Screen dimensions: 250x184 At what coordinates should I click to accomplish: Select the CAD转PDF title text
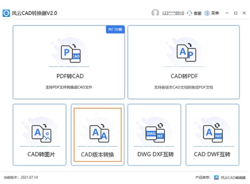coord(184,76)
